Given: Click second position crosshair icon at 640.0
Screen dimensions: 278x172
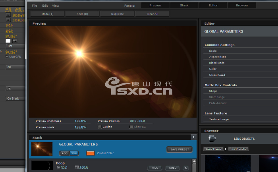Looking at the screenshot, I should 8,20.
